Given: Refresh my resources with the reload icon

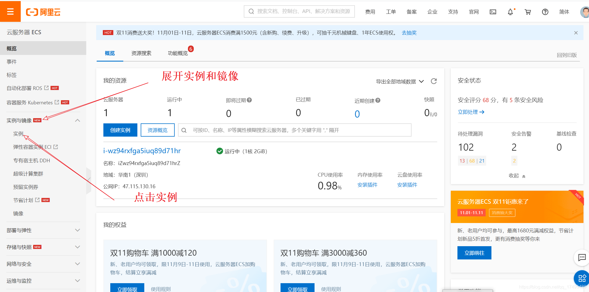Looking at the screenshot, I should 434,81.
